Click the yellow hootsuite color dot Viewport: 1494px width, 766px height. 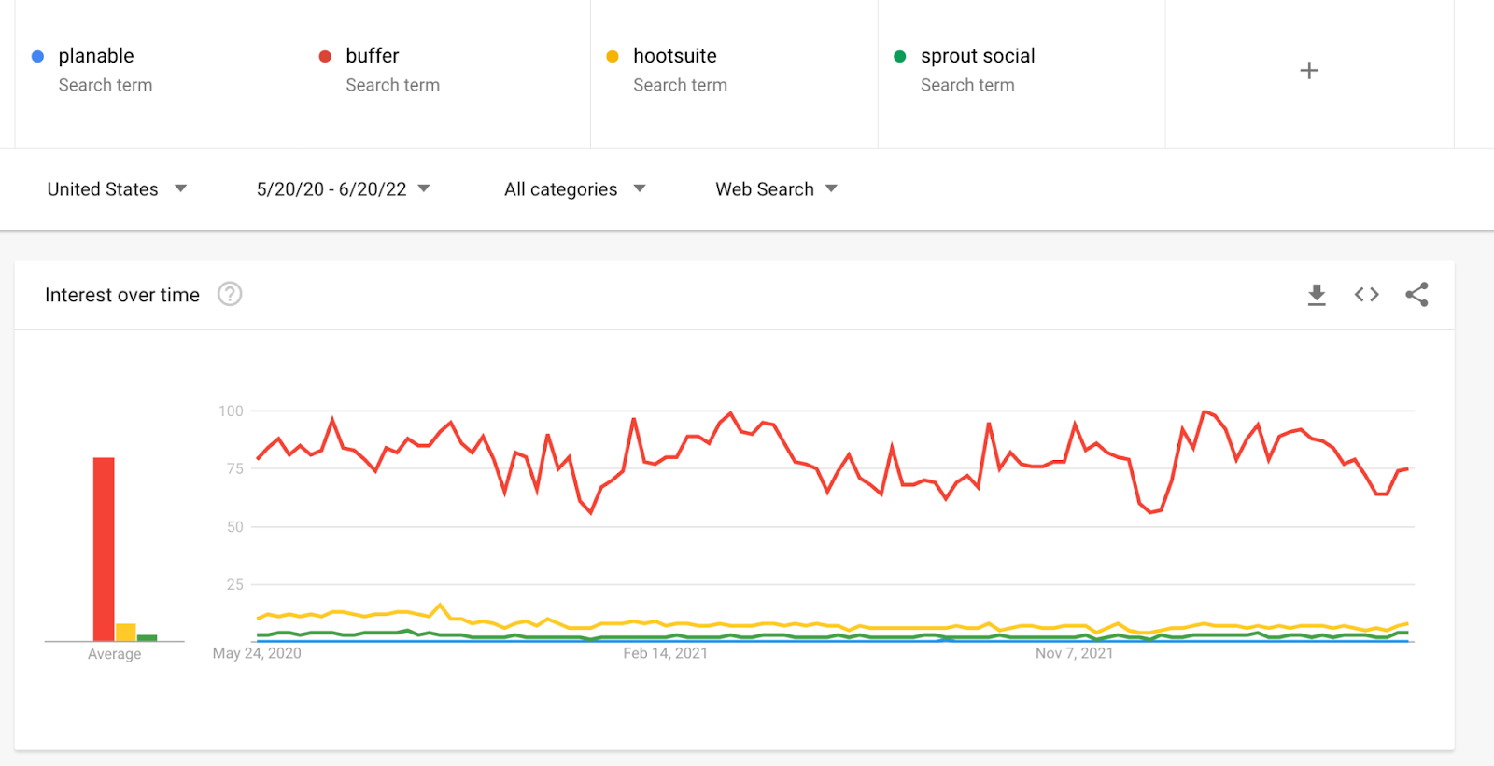point(613,57)
